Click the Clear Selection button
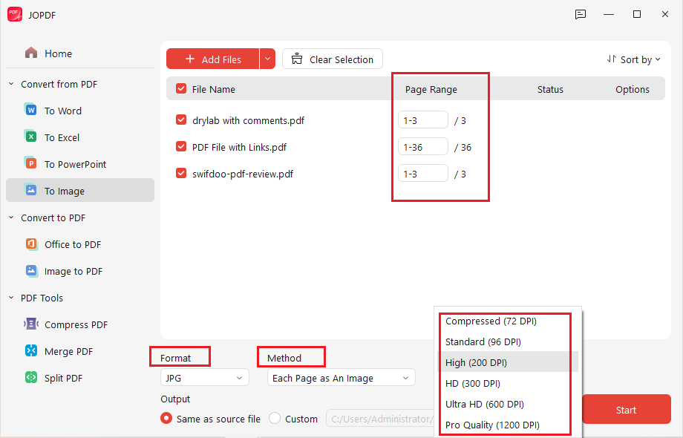 (x=333, y=59)
